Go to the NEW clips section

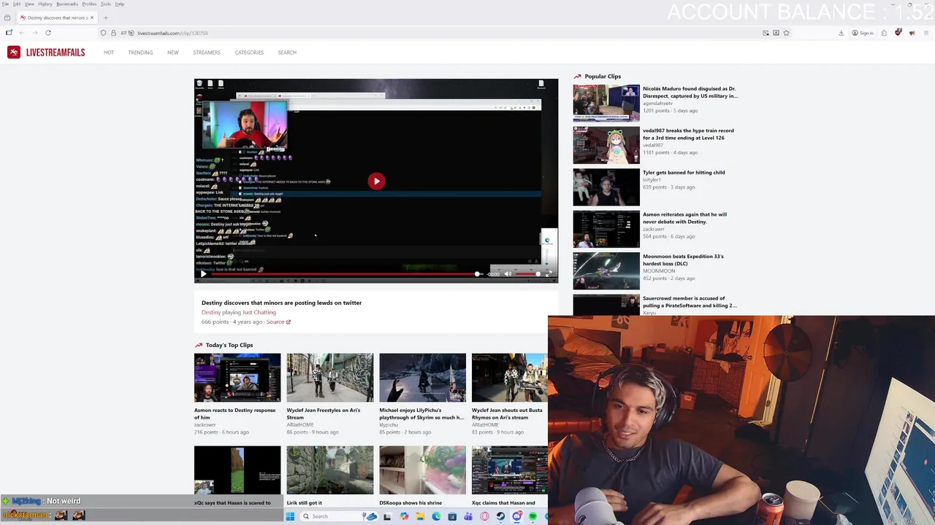tap(172, 52)
